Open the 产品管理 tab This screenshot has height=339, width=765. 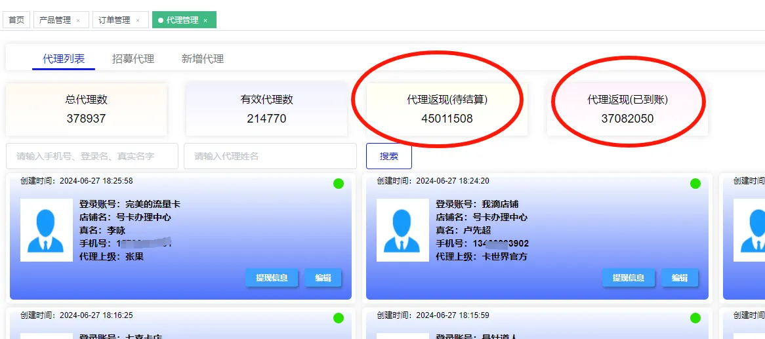coord(55,20)
